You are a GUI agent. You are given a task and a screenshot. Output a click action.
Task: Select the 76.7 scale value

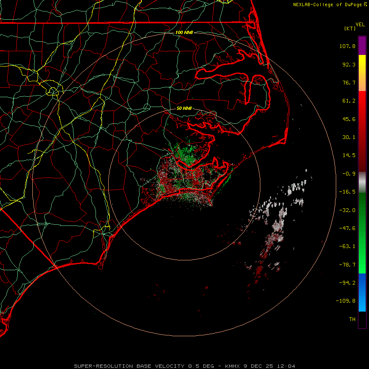pos(349,82)
